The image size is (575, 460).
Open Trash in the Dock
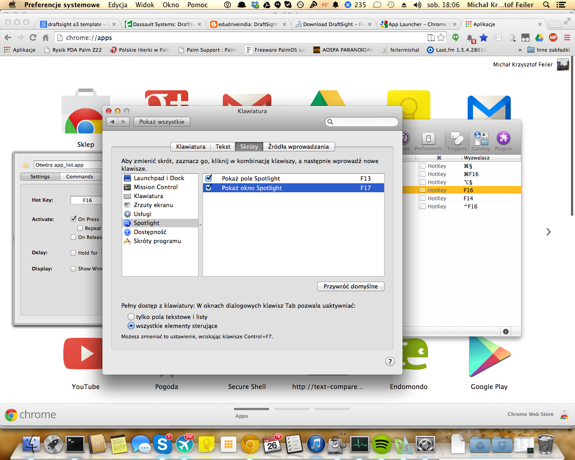pos(545,444)
